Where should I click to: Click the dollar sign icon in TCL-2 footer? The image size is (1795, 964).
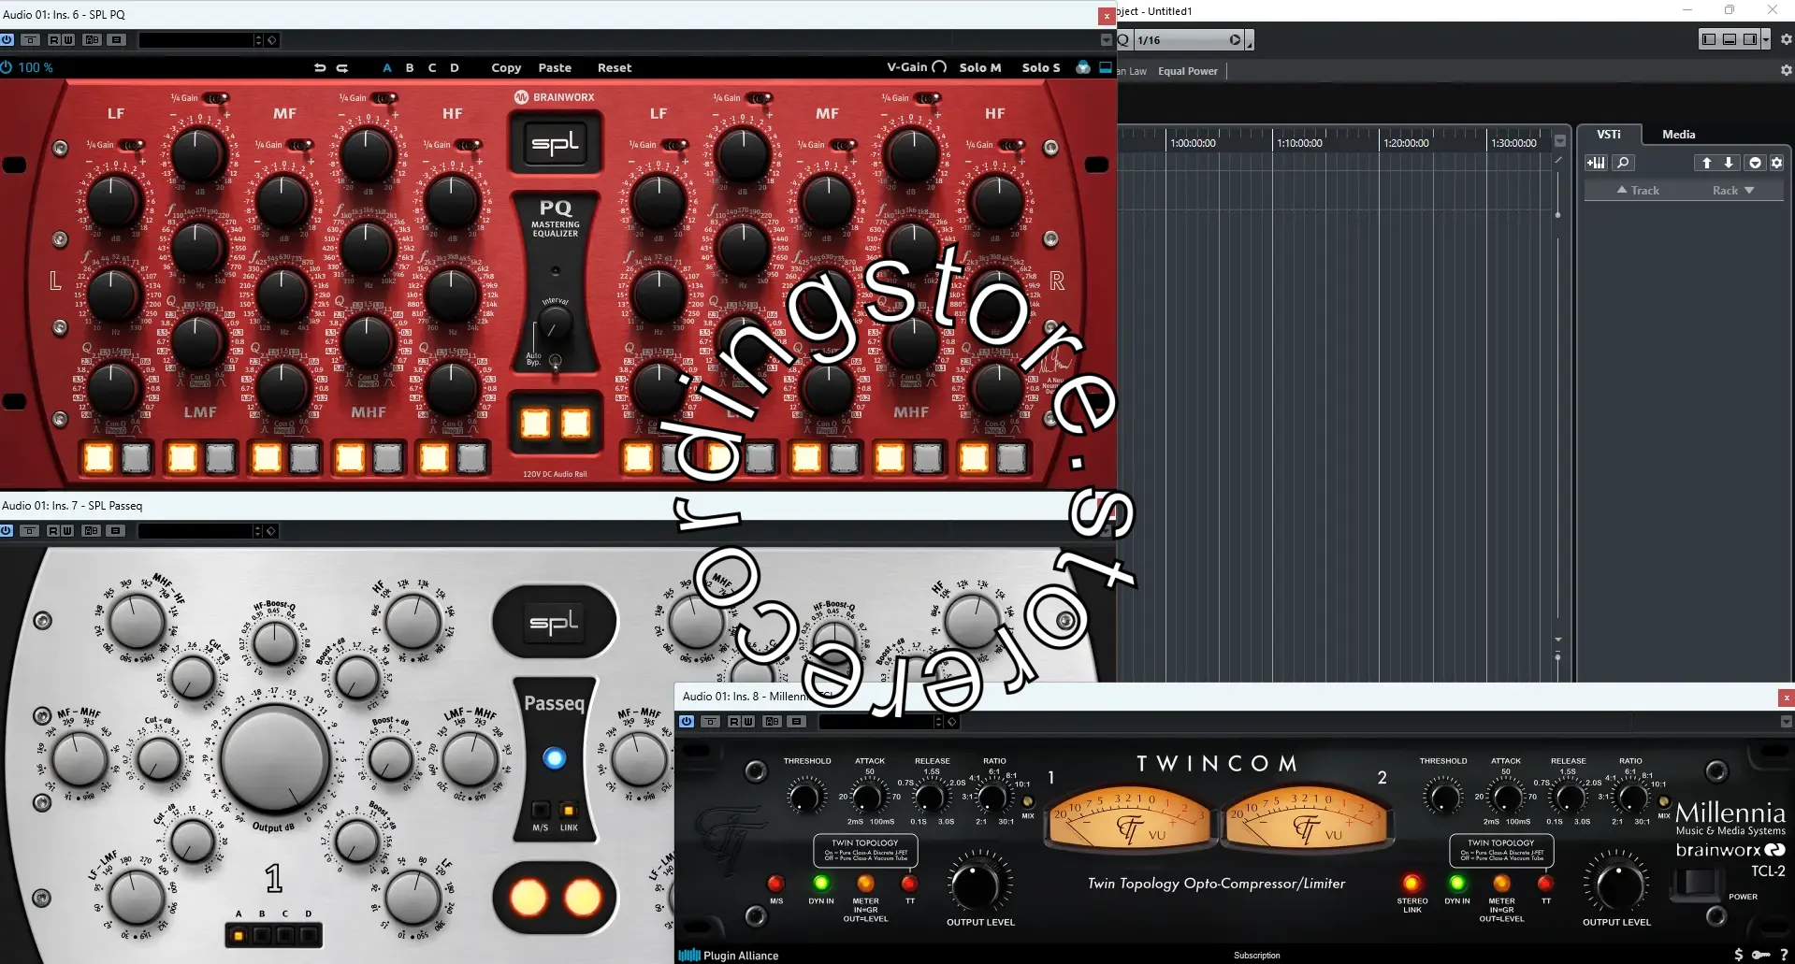point(1738,955)
